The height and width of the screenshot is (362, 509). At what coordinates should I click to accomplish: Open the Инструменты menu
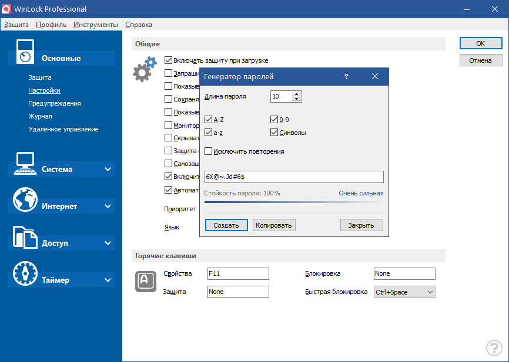point(96,25)
